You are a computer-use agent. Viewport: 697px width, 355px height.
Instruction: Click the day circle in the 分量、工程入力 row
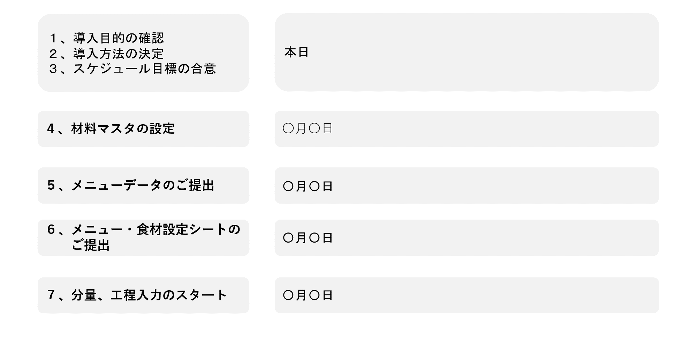tap(315, 295)
